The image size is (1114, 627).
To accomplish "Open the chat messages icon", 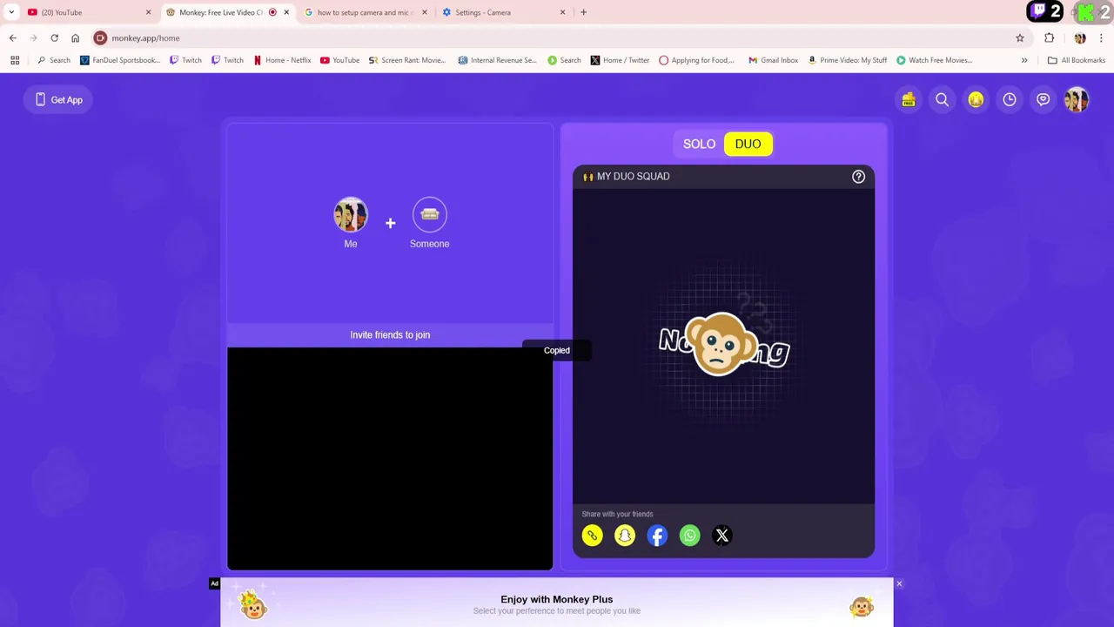I will (x=1043, y=100).
